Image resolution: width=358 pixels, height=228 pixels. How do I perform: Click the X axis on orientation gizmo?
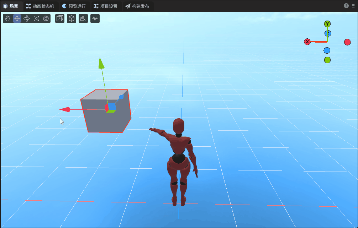(307, 42)
